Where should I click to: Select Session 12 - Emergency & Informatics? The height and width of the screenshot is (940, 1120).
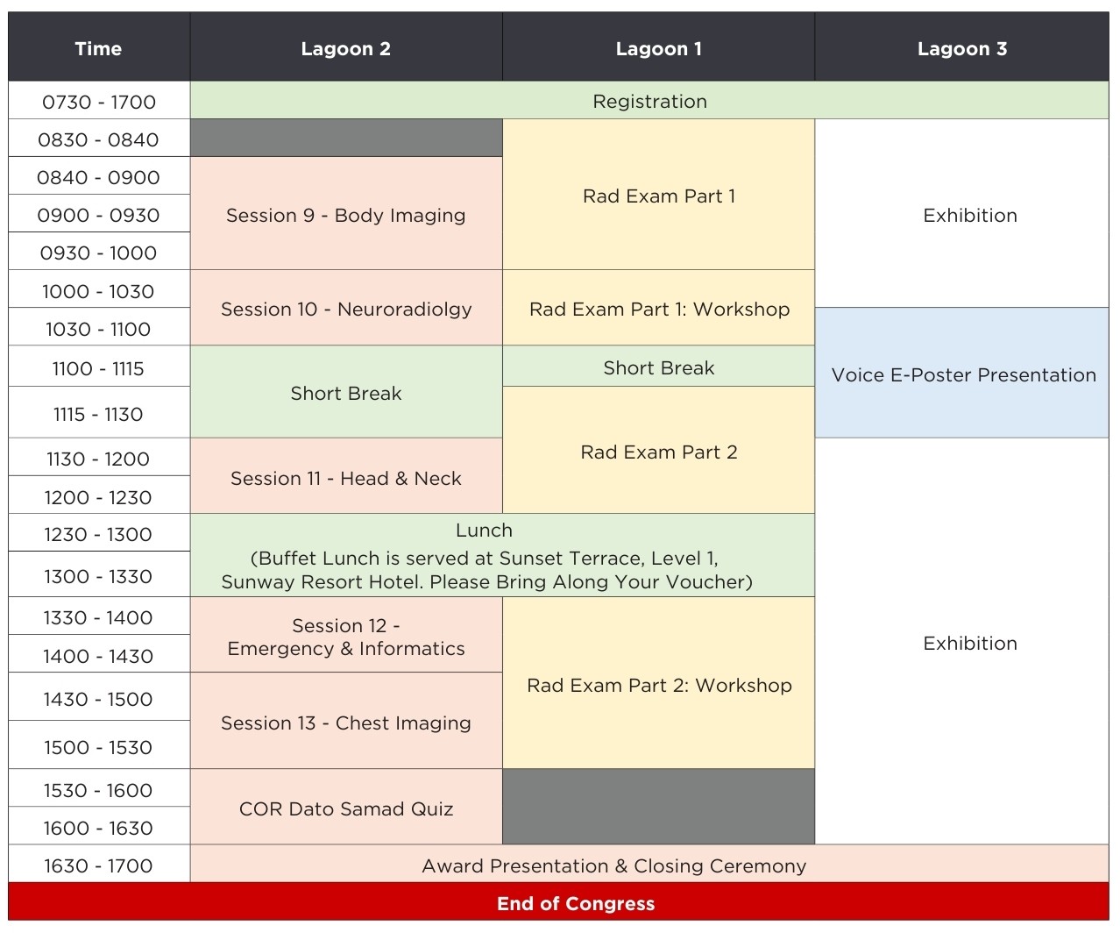pos(345,637)
